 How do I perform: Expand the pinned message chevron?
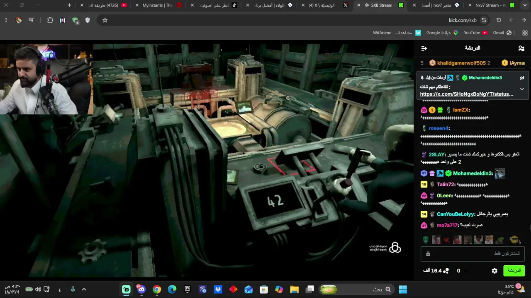coord(522,89)
